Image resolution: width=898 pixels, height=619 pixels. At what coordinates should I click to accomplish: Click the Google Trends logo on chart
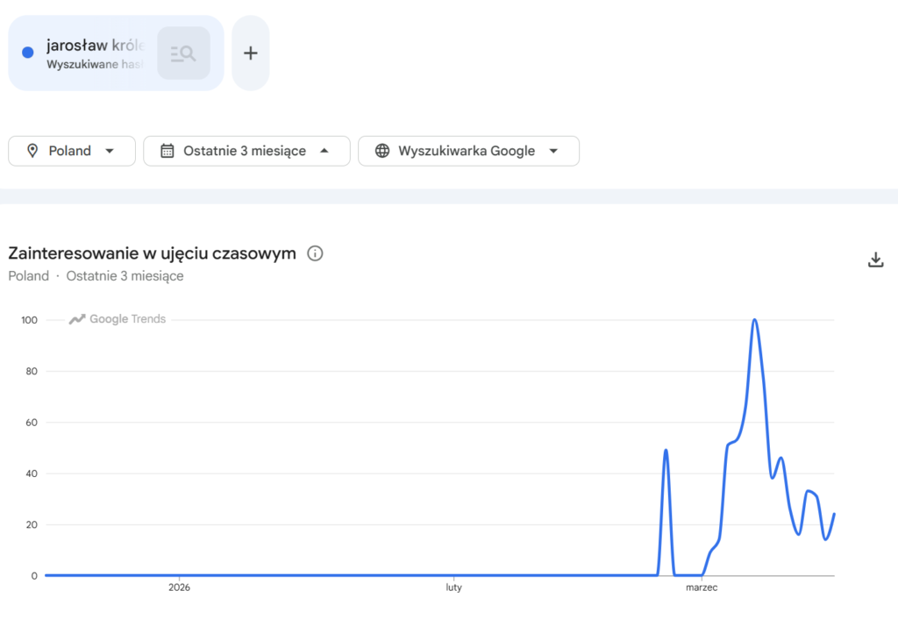pyautogui.click(x=118, y=319)
